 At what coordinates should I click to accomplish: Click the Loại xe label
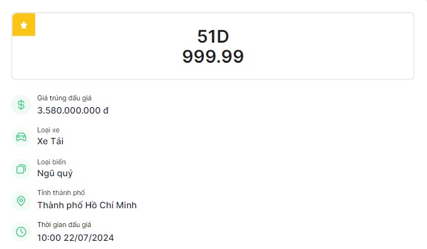[x=48, y=130]
